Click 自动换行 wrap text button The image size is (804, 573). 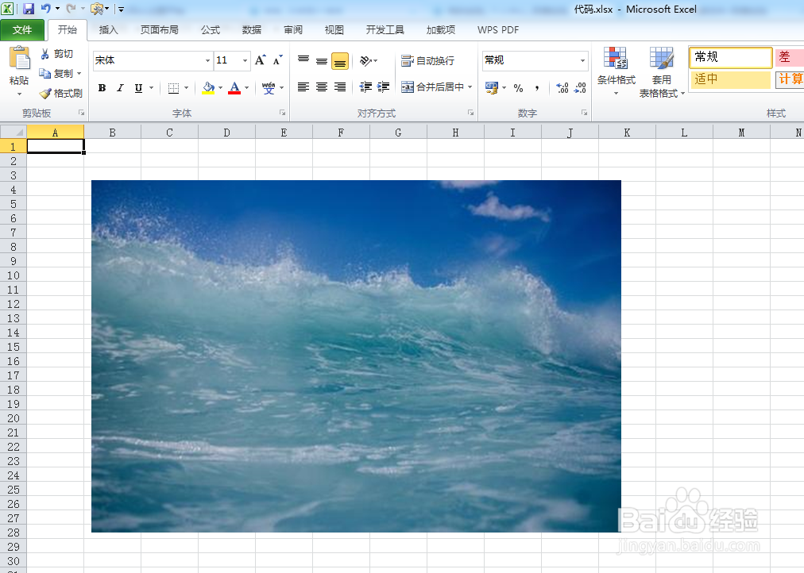(x=427, y=61)
